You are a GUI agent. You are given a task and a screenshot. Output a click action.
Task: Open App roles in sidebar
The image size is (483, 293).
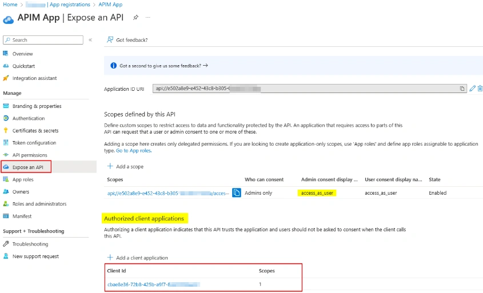(23, 180)
